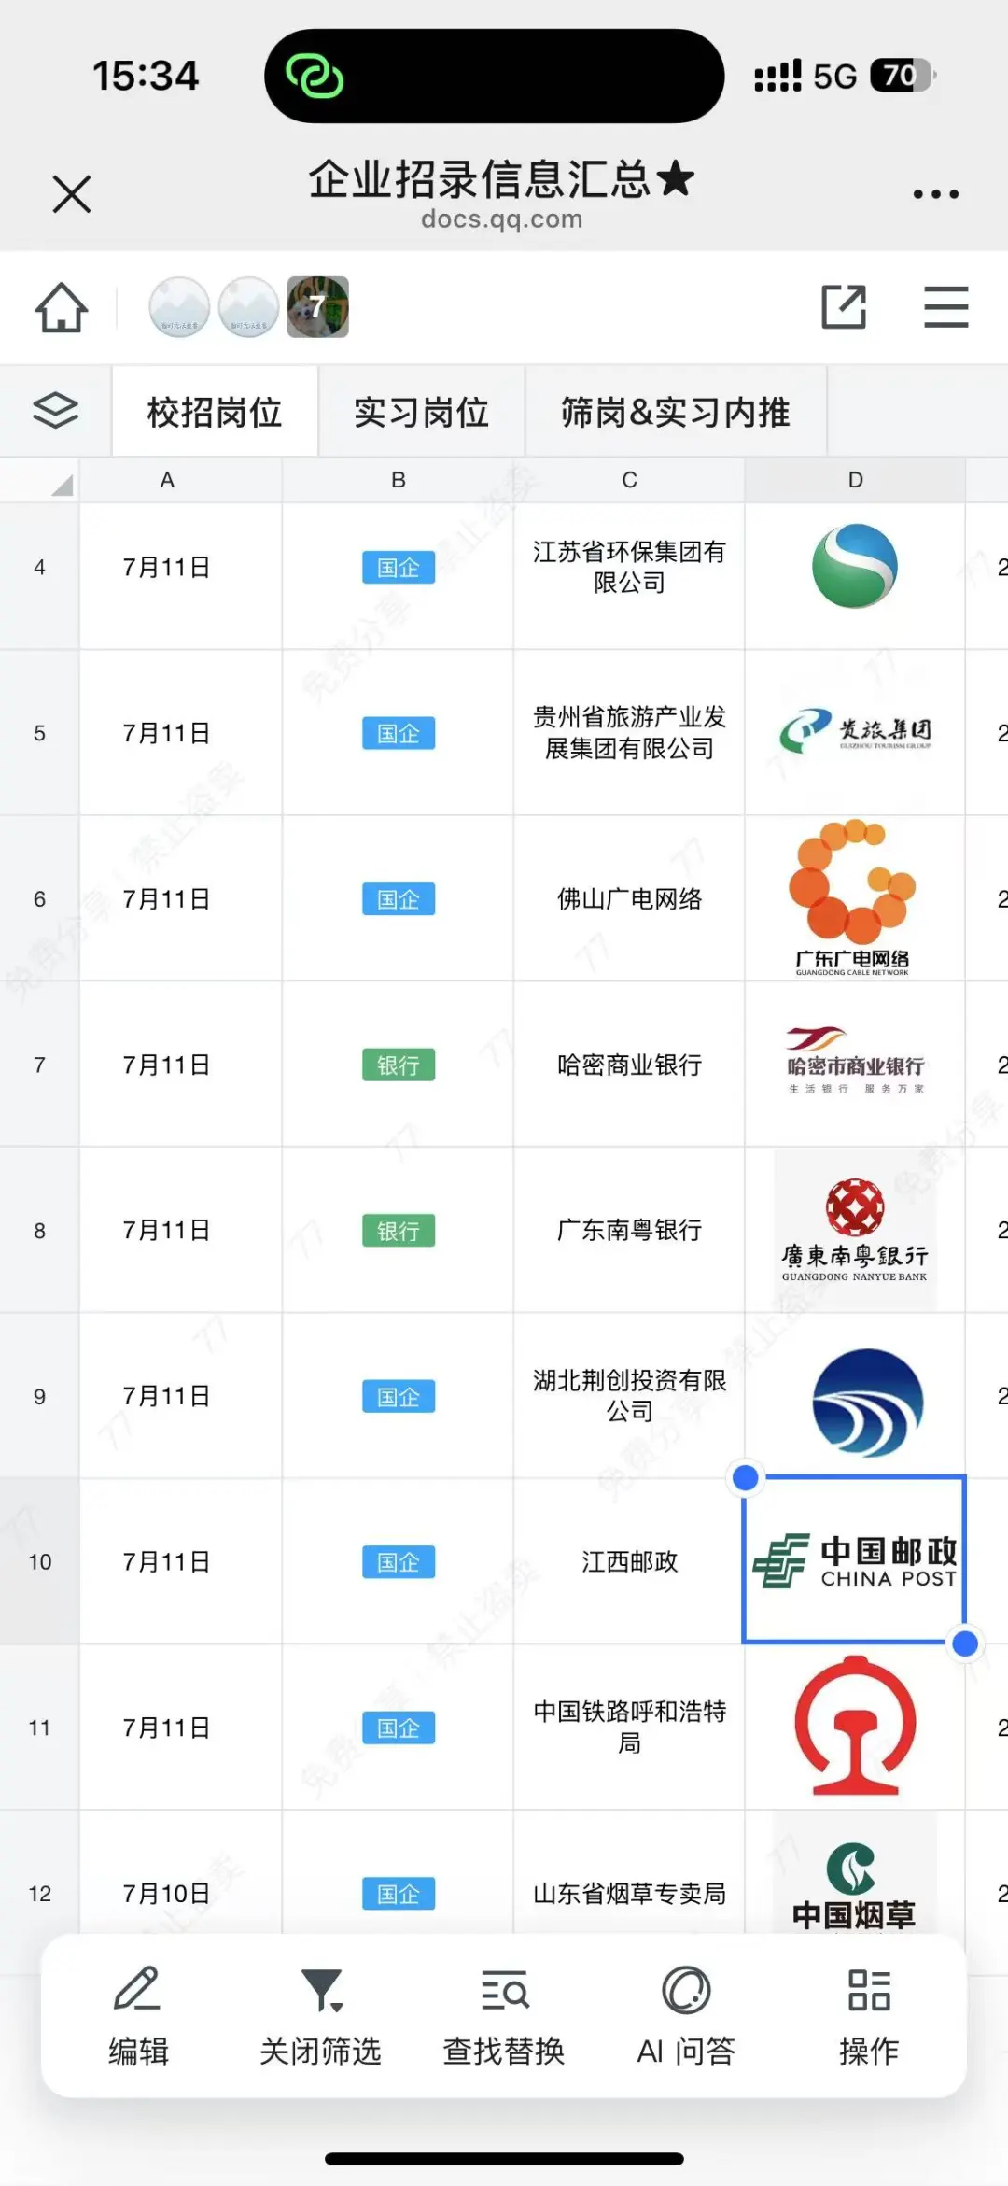
Task: Click the 贵州省旅游产业发展集团有限公司 cell
Action: (629, 733)
